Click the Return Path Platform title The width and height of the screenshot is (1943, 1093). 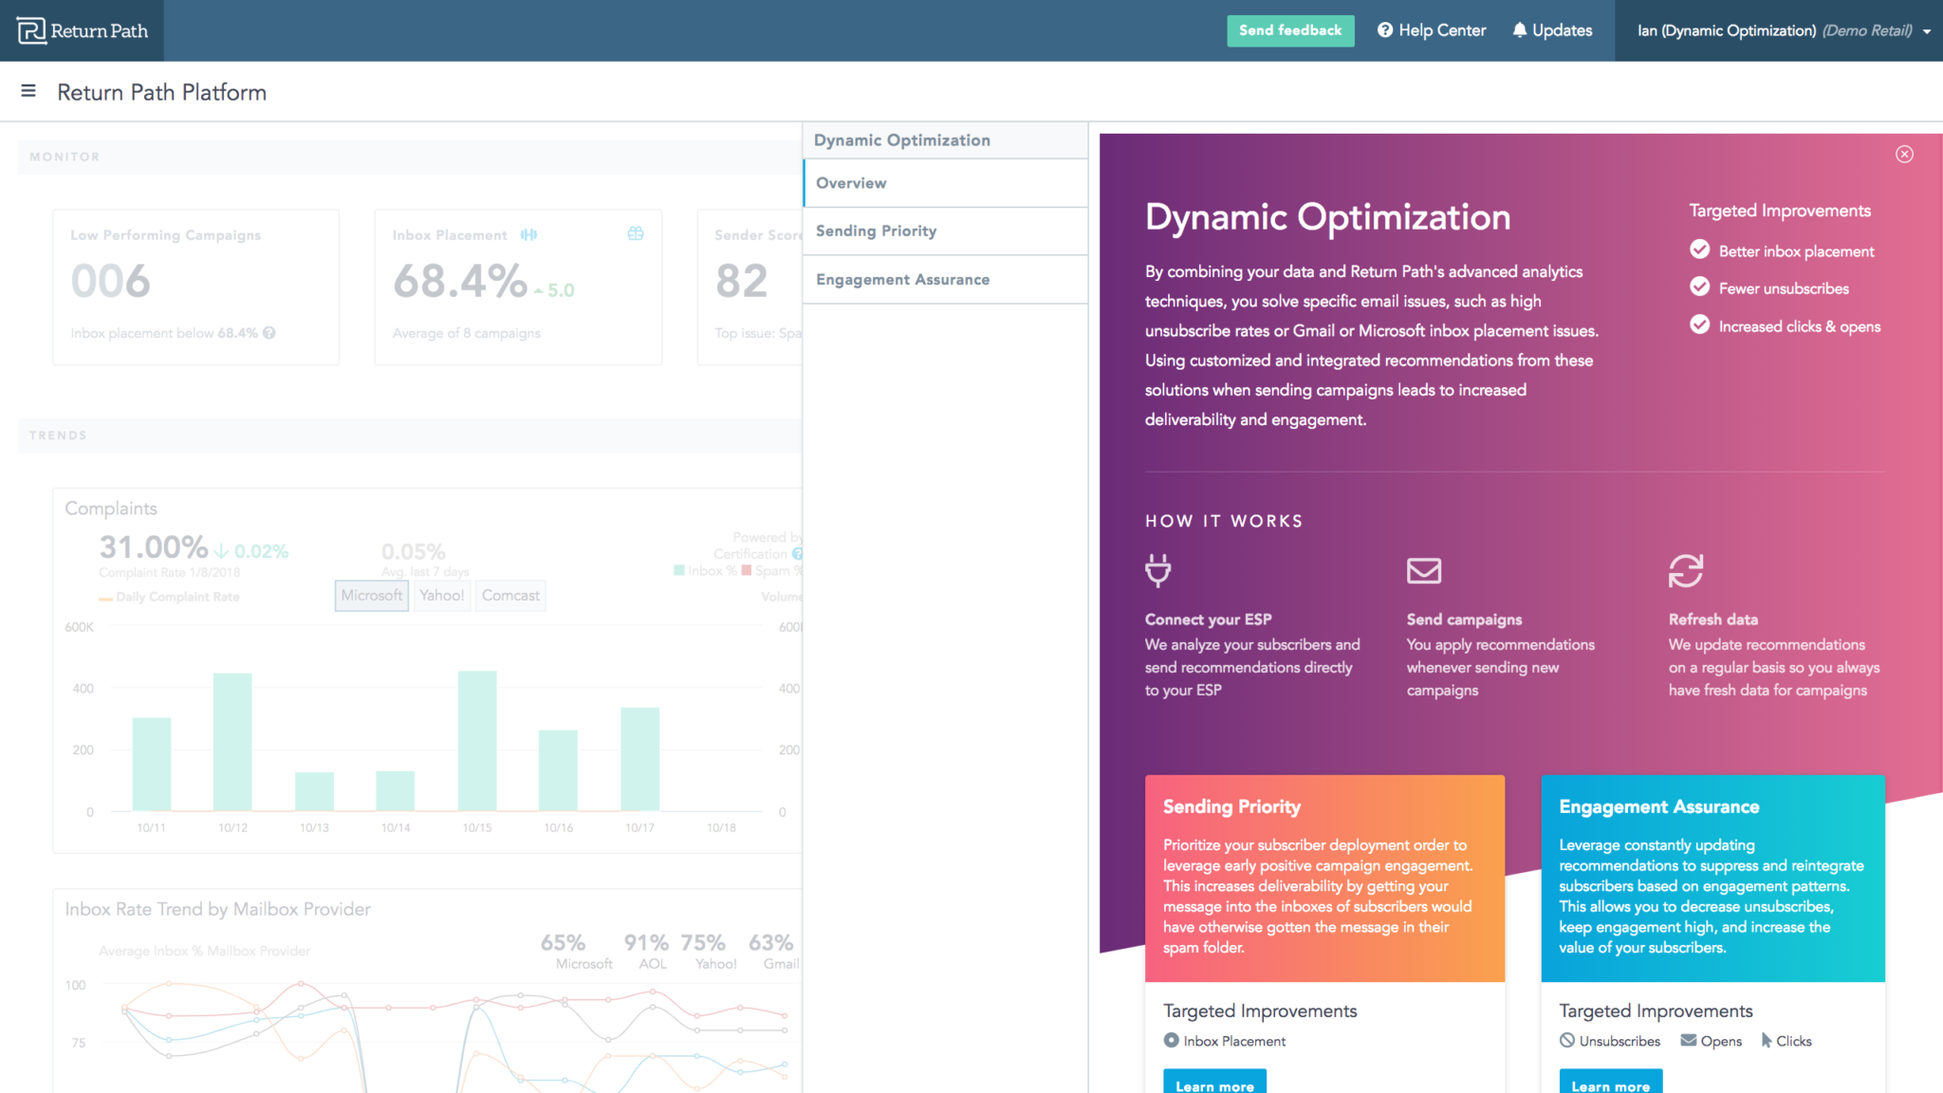[x=161, y=92]
